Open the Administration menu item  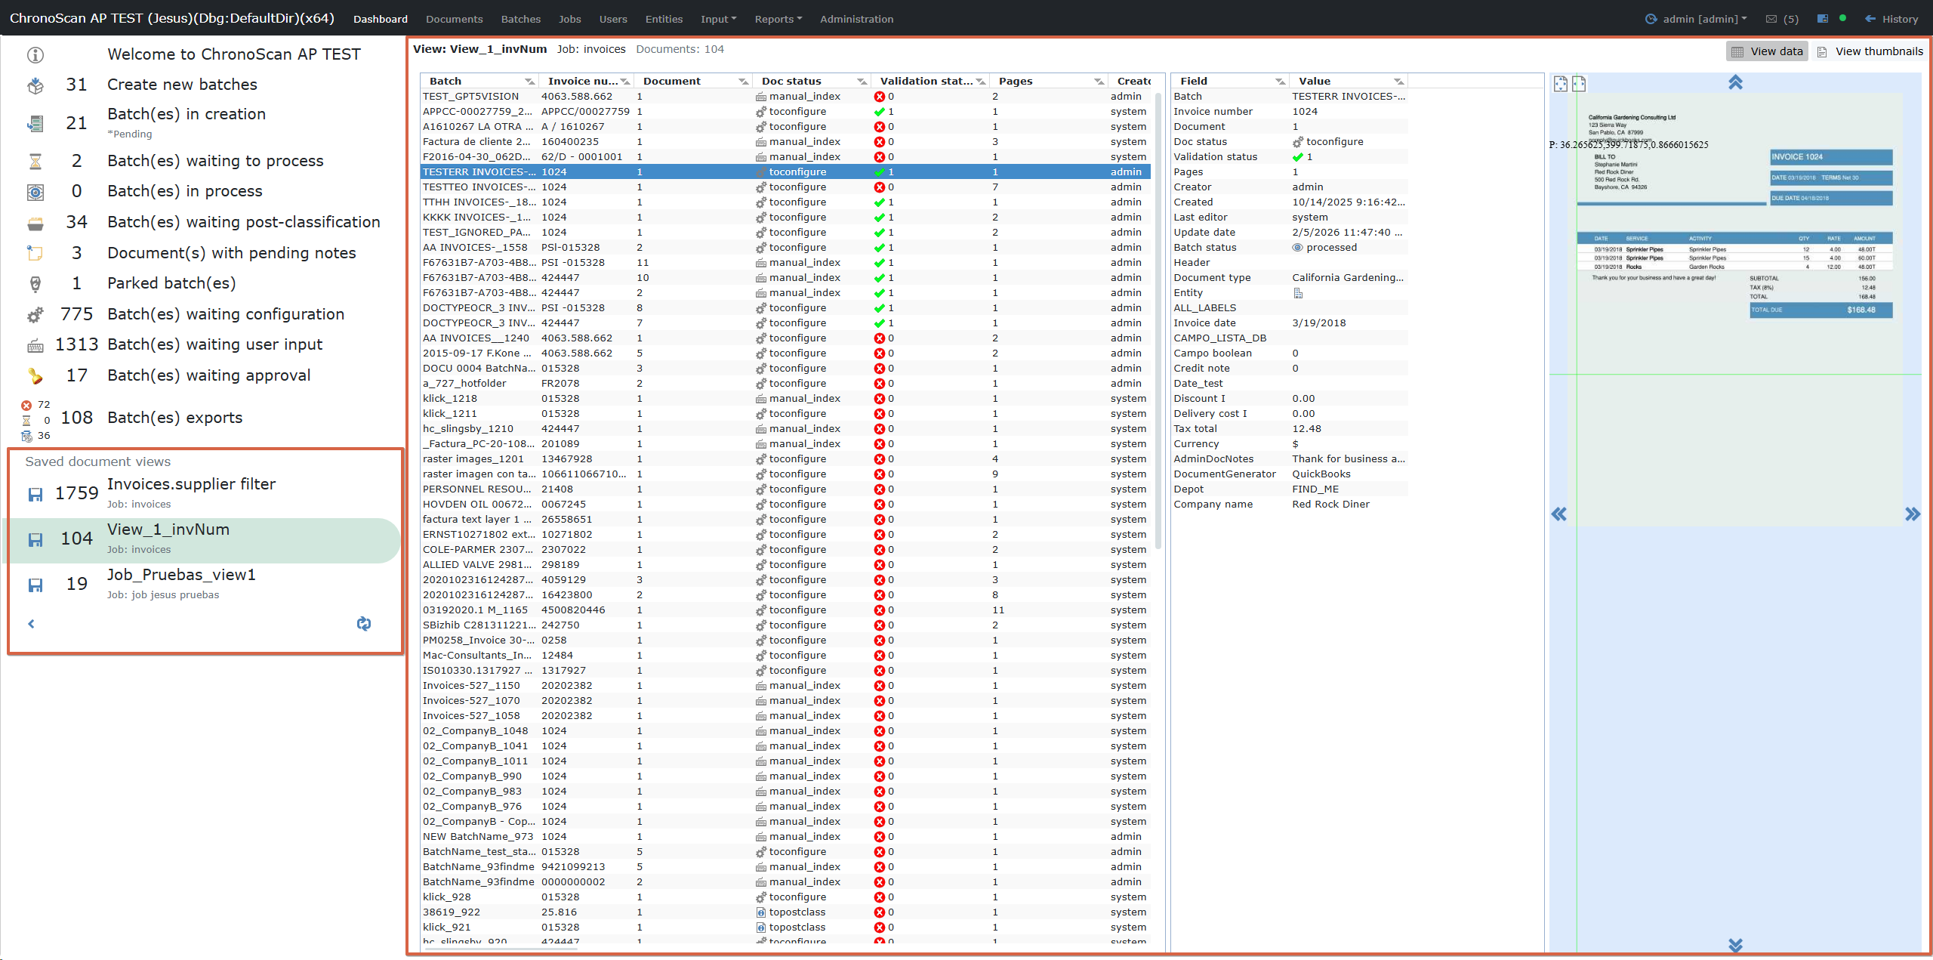coord(856,19)
